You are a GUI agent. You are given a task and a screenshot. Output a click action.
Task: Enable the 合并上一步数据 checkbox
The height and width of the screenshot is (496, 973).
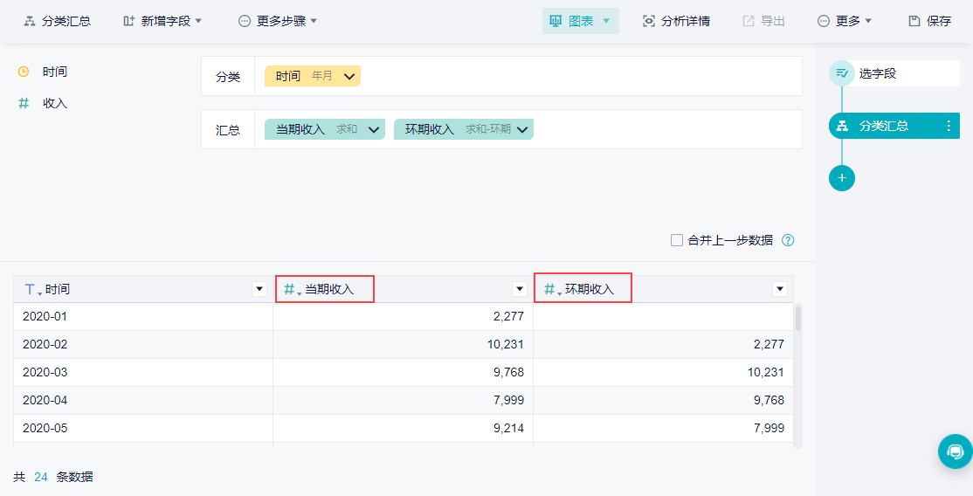(x=677, y=240)
